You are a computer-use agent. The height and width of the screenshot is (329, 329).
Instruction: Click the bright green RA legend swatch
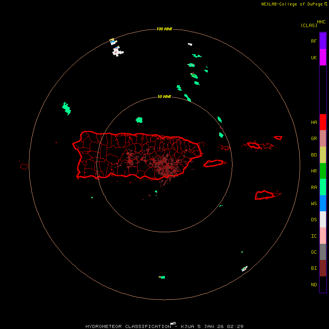pyautogui.click(x=323, y=187)
